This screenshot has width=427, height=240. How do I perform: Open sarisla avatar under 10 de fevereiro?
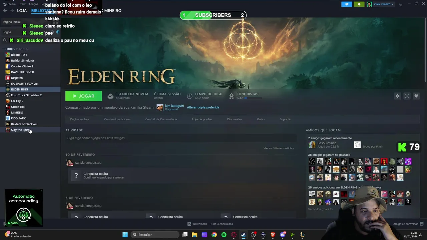[x=70, y=163]
